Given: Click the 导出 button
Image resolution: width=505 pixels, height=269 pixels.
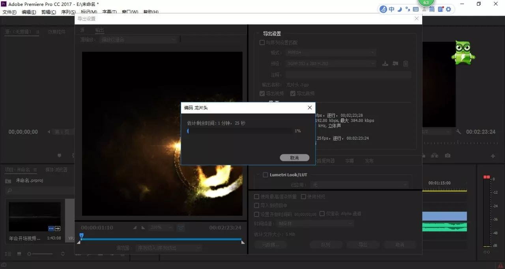Looking at the screenshot, I should pos(363,245).
